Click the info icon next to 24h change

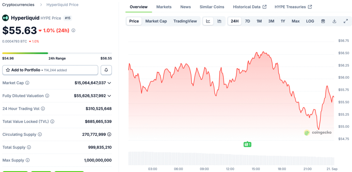(74, 30)
